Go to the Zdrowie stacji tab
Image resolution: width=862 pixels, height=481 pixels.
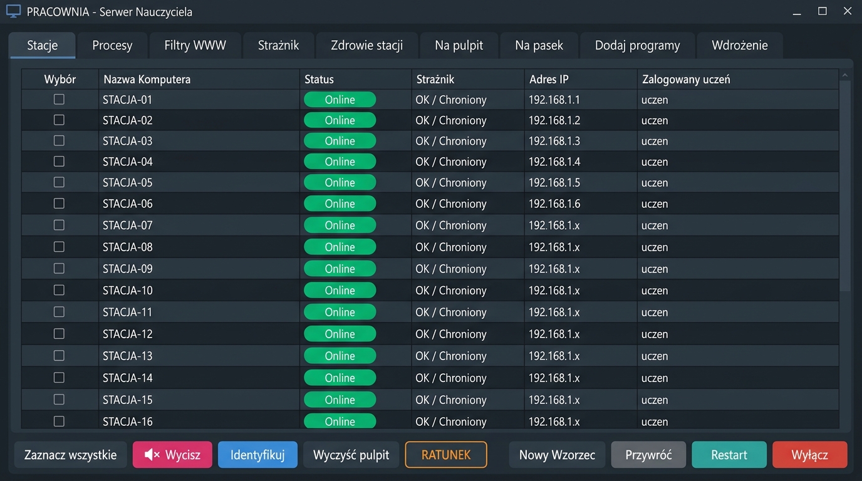point(366,45)
